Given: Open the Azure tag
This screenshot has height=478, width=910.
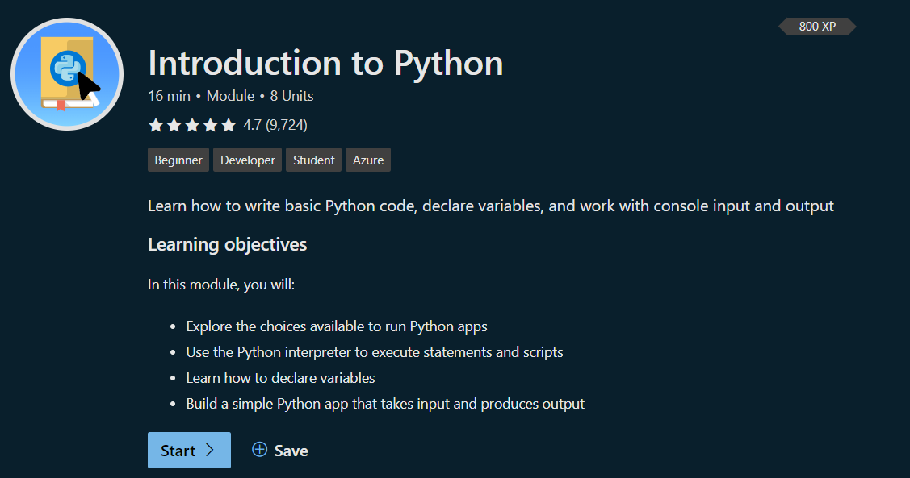Looking at the screenshot, I should pos(368,160).
